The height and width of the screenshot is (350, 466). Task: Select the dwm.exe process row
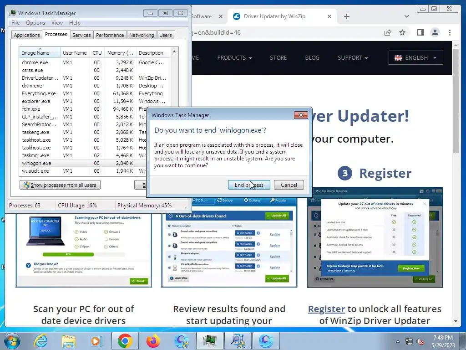point(95,86)
